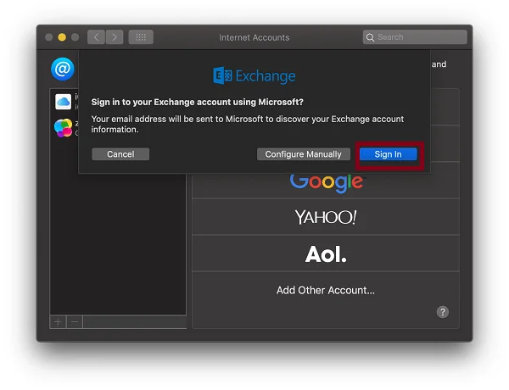Go forward with the right arrow
The height and width of the screenshot is (390, 509).
(x=115, y=37)
